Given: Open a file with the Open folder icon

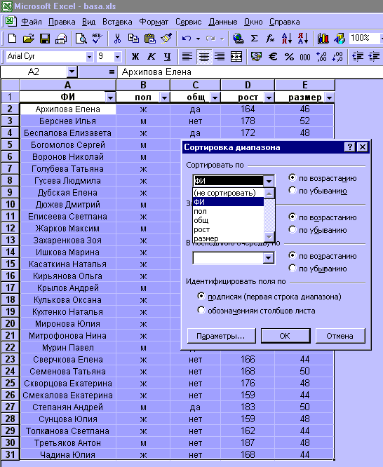Looking at the screenshot, I should pos(29,39).
